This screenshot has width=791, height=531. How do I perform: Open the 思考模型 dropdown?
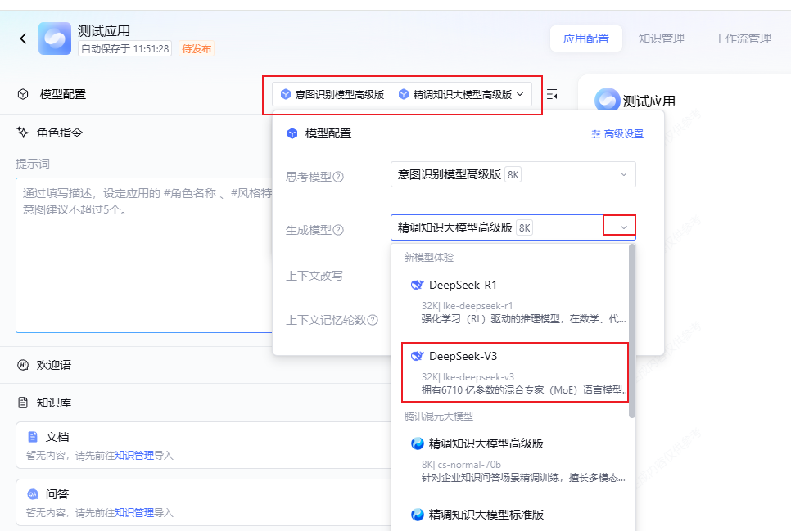pyautogui.click(x=513, y=174)
